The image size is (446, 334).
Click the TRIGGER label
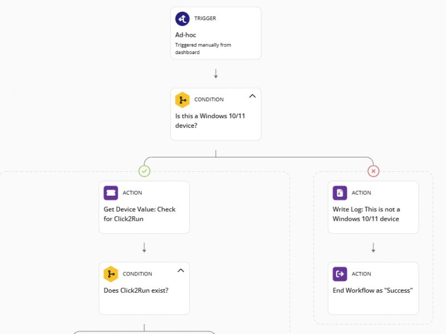pos(205,18)
